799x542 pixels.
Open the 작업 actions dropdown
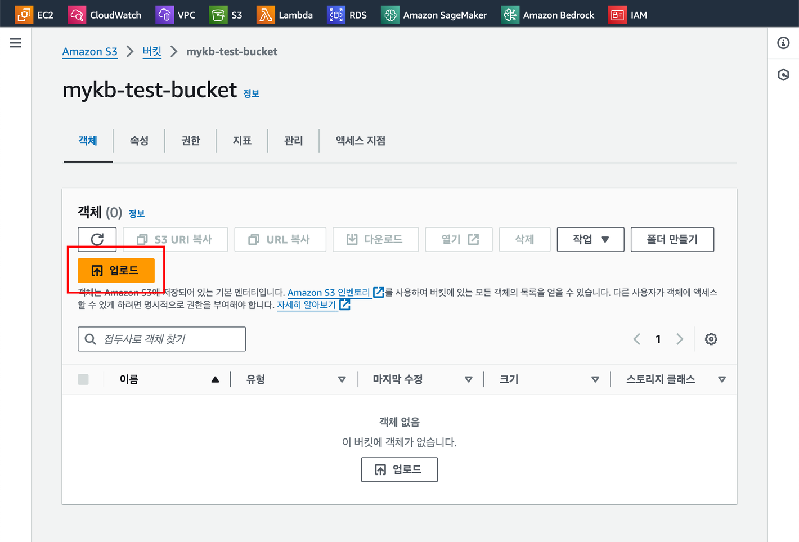click(590, 239)
